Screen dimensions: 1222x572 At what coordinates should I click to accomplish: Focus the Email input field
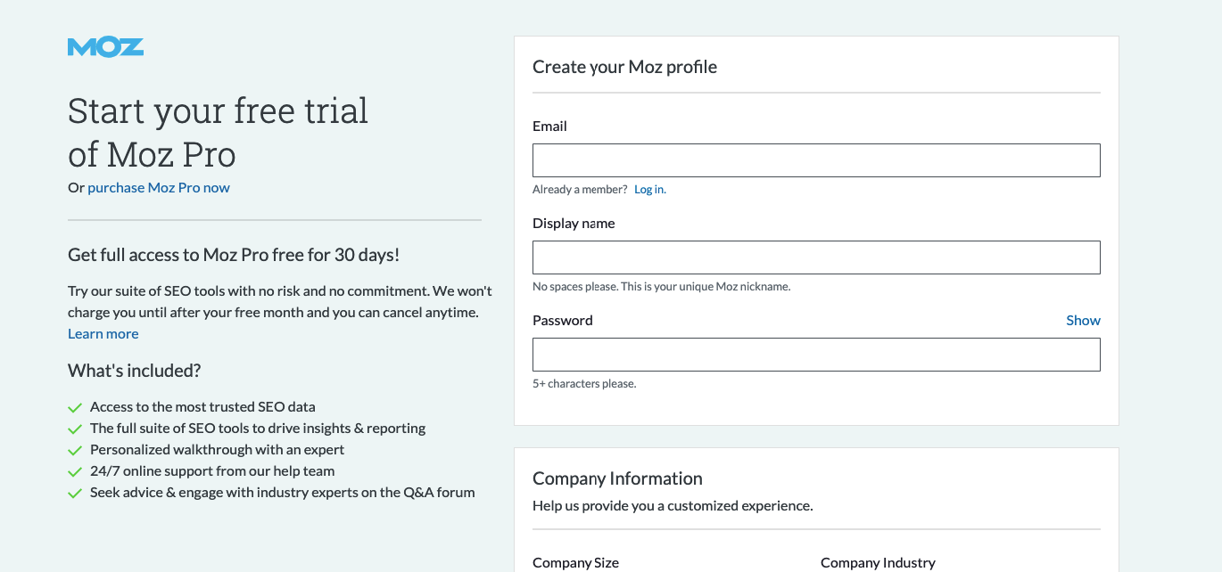pos(816,160)
